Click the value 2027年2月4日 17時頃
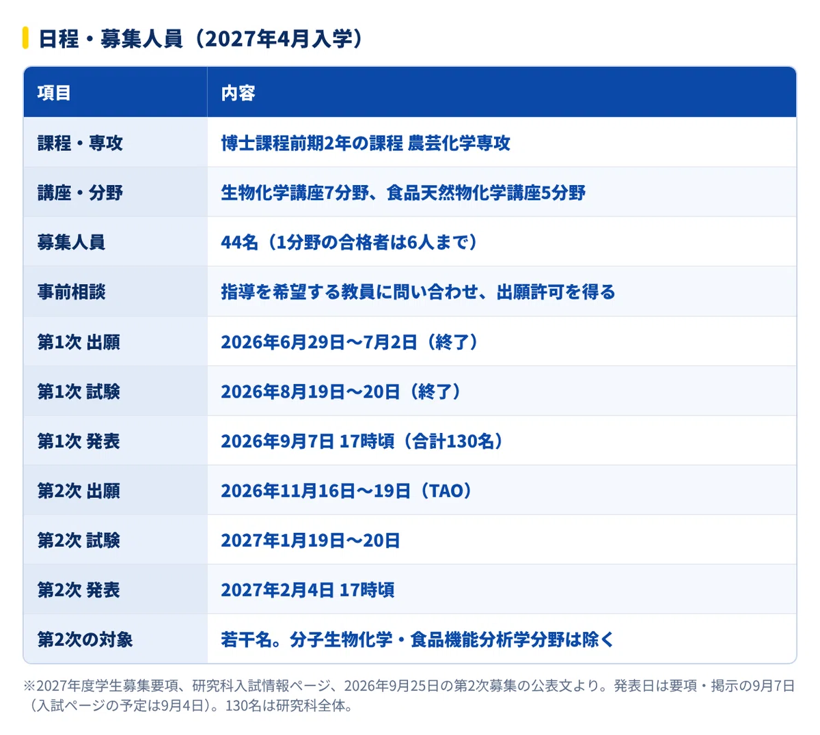 pos(307,590)
